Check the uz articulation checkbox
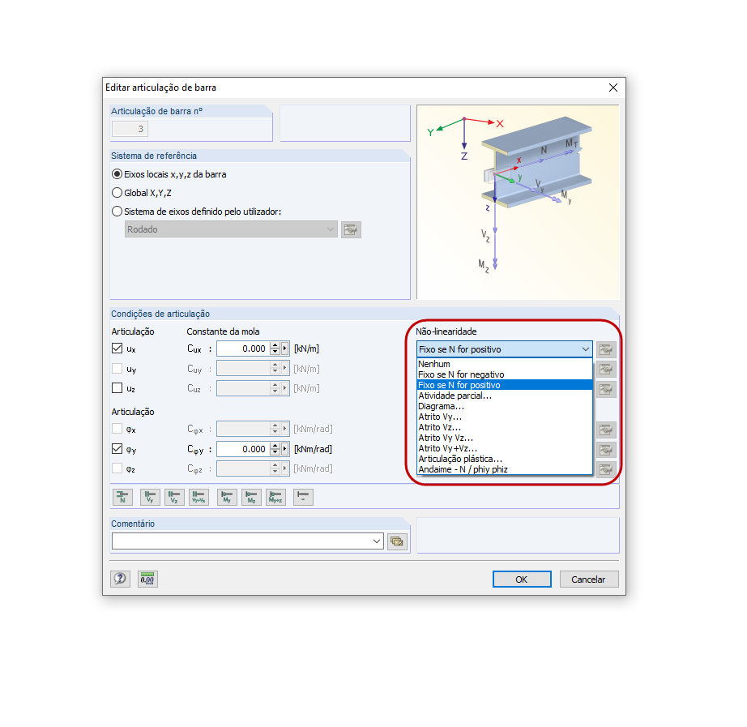747x727 pixels. coord(117,388)
